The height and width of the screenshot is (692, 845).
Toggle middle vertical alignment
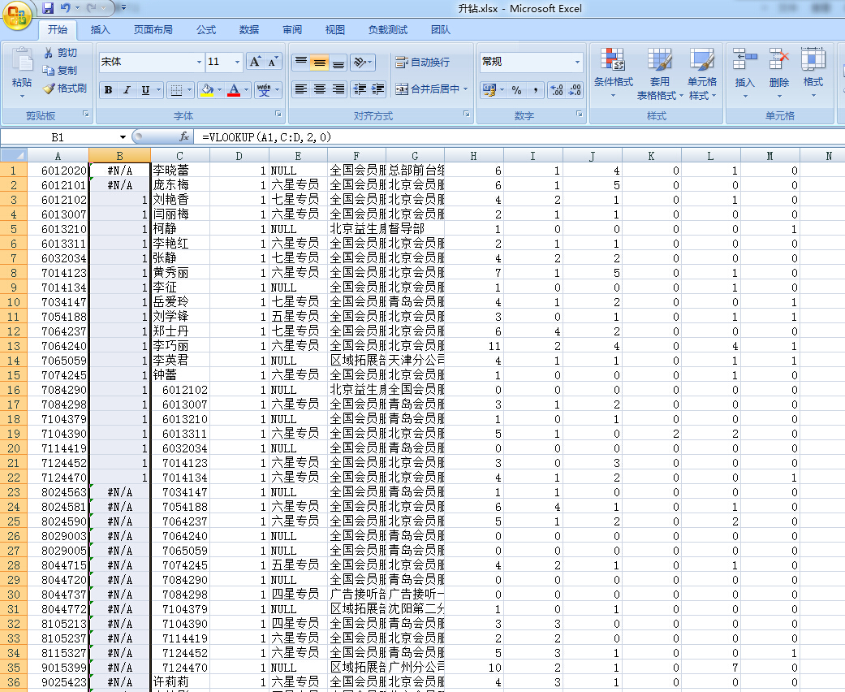pyautogui.click(x=320, y=62)
